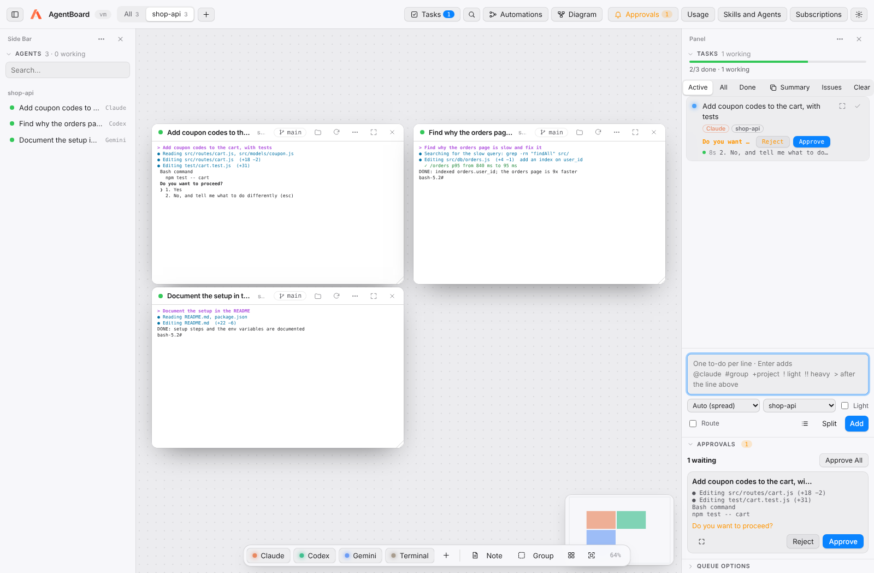Click the canvas minimap thumbnail
The height and width of the screenshot is (573, 874).
(619, 529)
